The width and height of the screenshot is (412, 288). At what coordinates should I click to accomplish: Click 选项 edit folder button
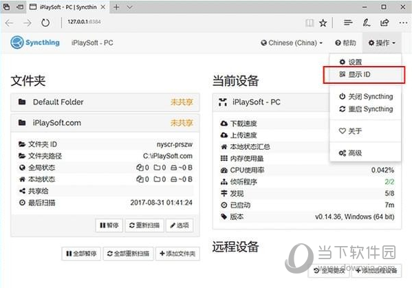[180, 225]
